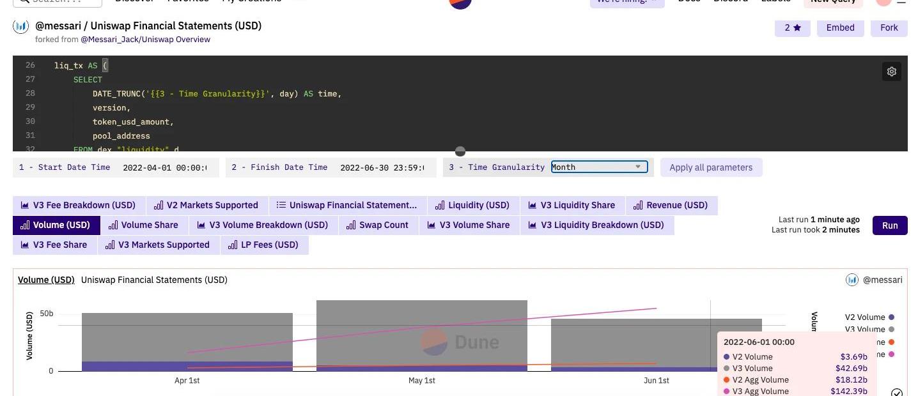
Task: Click the 'pool_address' code line
Action: pos(121,136)
